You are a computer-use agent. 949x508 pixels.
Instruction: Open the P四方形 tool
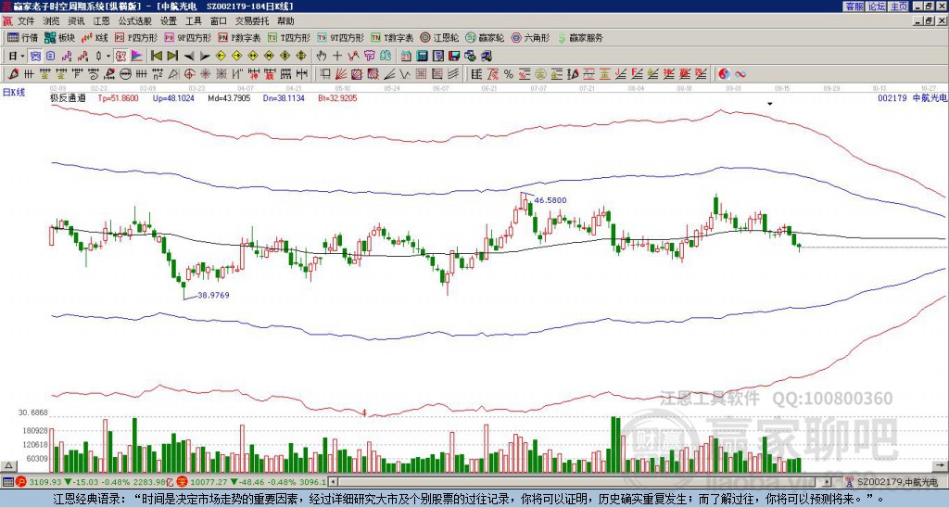[135, 37]
